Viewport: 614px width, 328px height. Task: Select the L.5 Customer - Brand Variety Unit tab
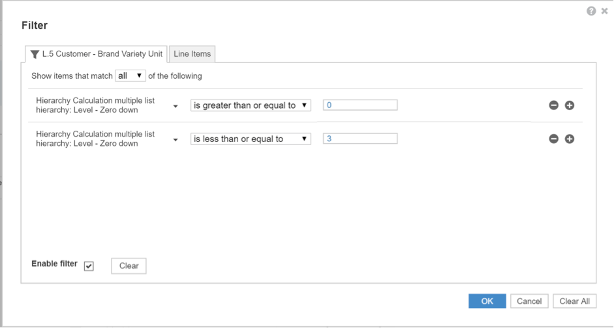point(97,54)
